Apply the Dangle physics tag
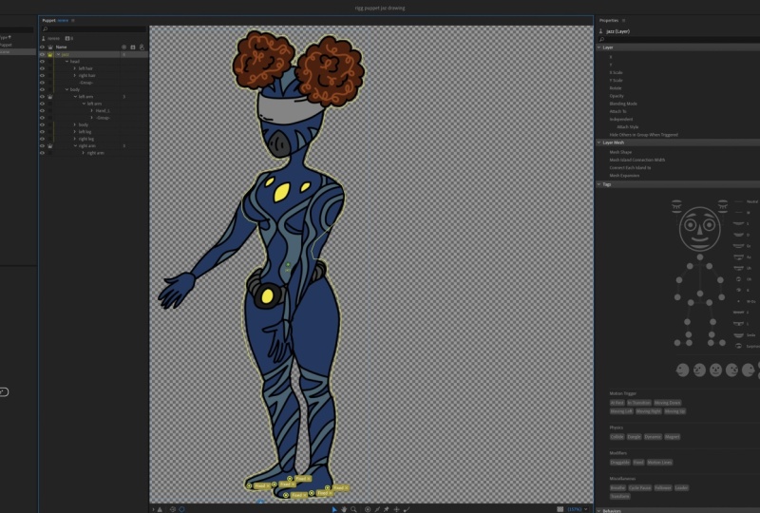Image resolution: width=760 pixels, height=513 pixels. [x=634, y=437]
